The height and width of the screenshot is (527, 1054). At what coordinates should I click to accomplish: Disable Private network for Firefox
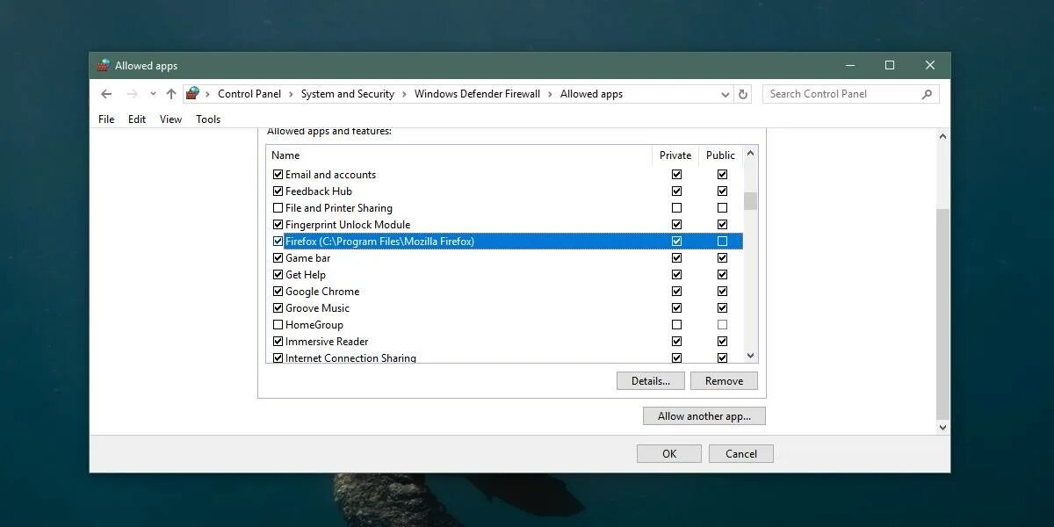pos(676,242)
